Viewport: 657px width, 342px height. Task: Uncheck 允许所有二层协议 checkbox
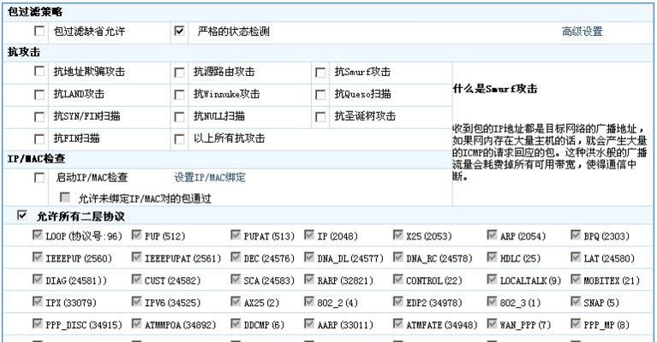[21, 215]
